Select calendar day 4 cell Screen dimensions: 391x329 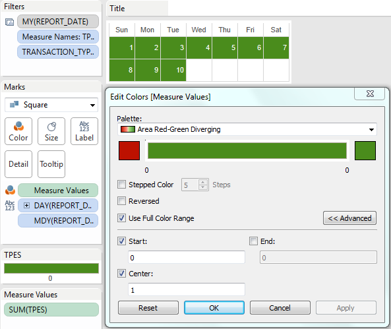coord(199,48)
